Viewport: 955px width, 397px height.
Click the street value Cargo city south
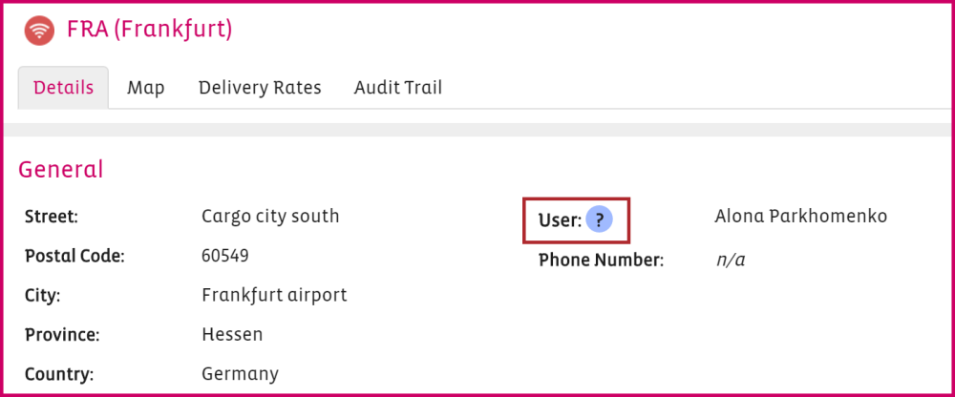tap(270, 217)
